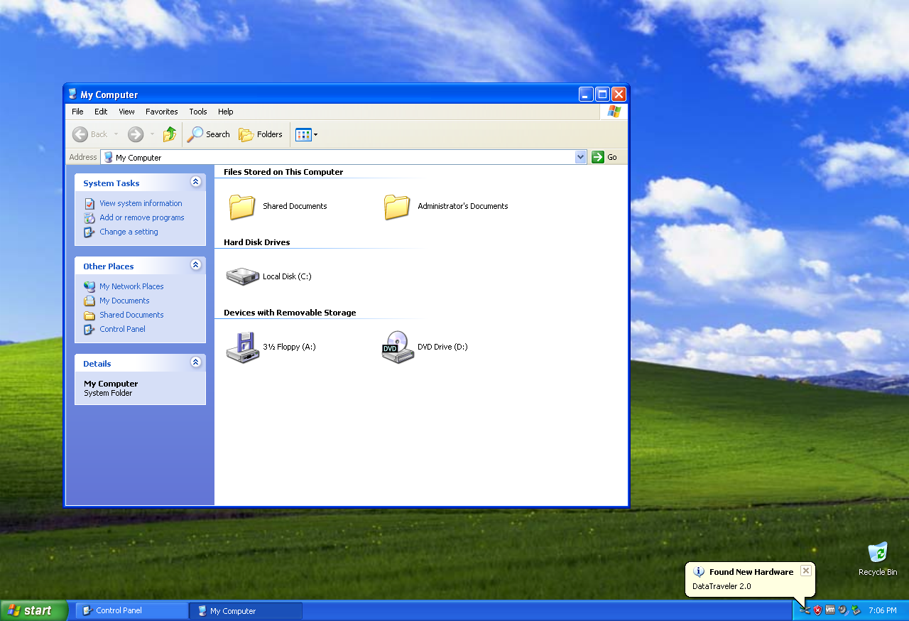Click the new hardware tray icon
The image size is (909, 621).
pyautogui.click(x=805, y=610)
